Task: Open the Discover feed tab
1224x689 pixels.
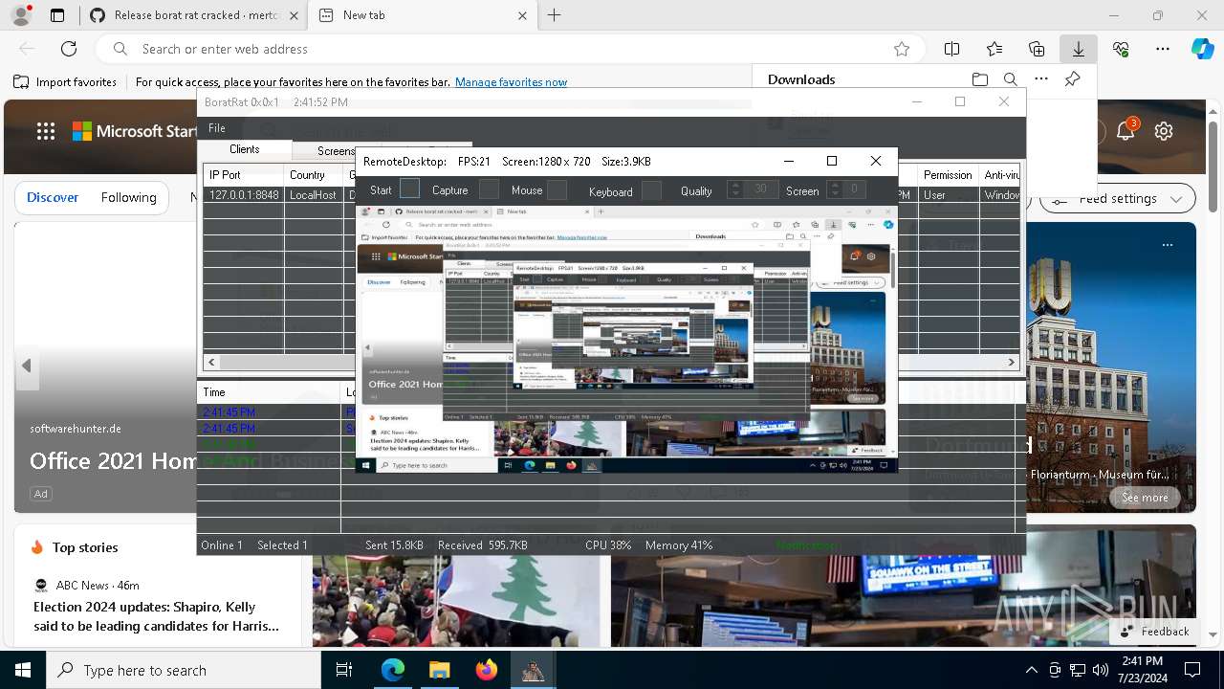Action: pos(53,197)
